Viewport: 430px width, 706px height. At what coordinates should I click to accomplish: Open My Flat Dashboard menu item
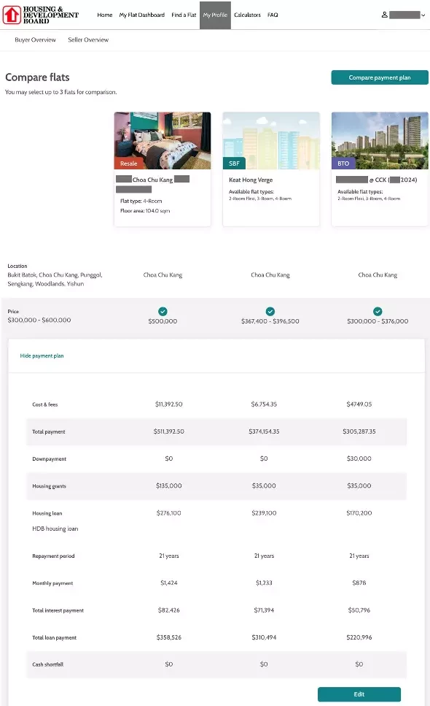pos(142,15)
